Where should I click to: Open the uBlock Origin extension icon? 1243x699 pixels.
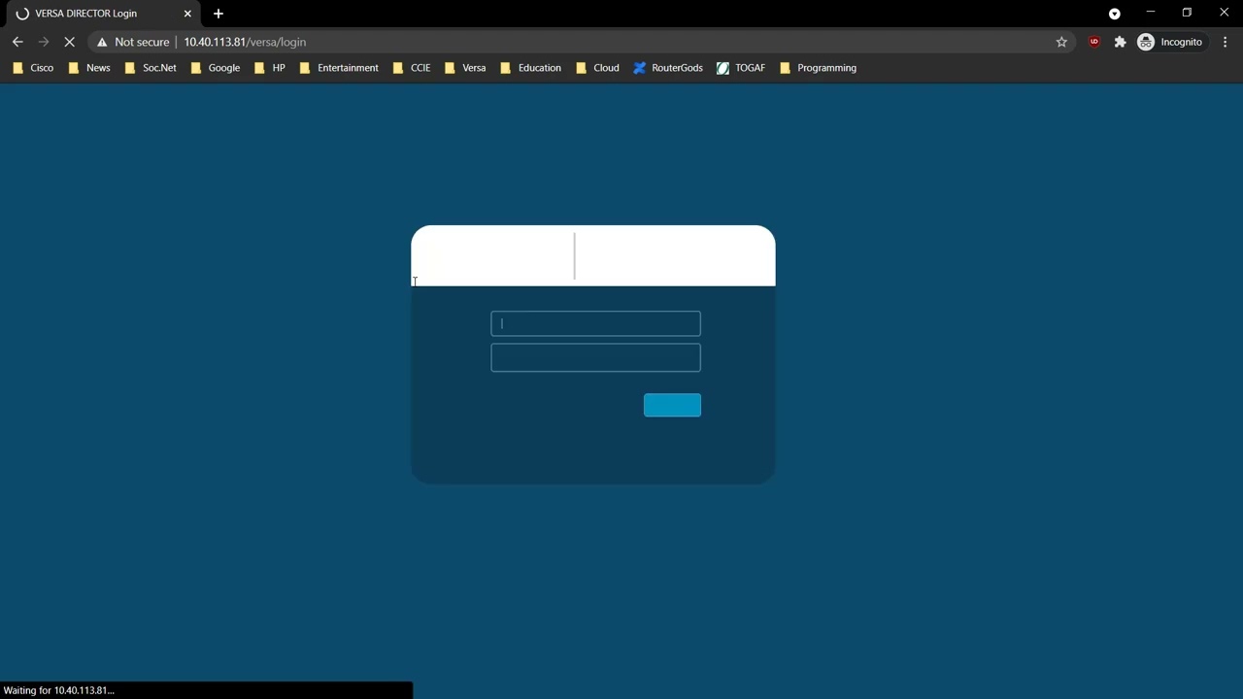(1094, 42)
